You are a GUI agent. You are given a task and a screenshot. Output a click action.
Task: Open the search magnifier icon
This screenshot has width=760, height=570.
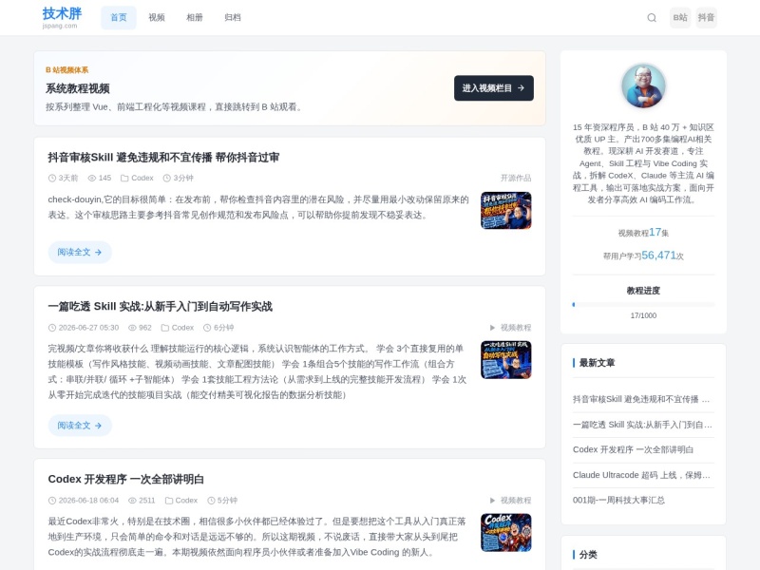(652, 17)
